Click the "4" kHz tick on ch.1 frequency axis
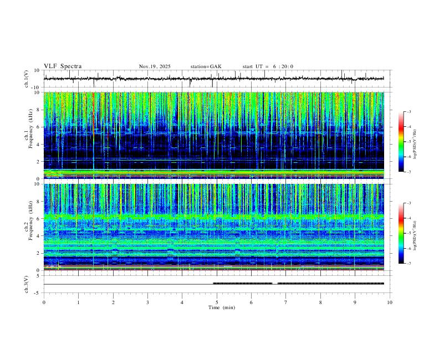Screen dimensions: 439x339 39,145
